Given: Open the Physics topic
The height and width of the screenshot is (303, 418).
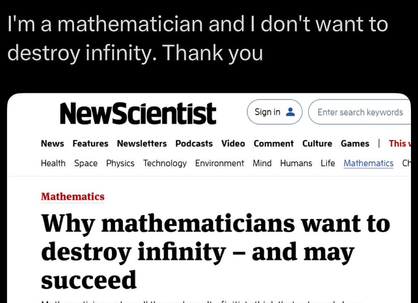Looking at the screenshot, I should point(120,163).
